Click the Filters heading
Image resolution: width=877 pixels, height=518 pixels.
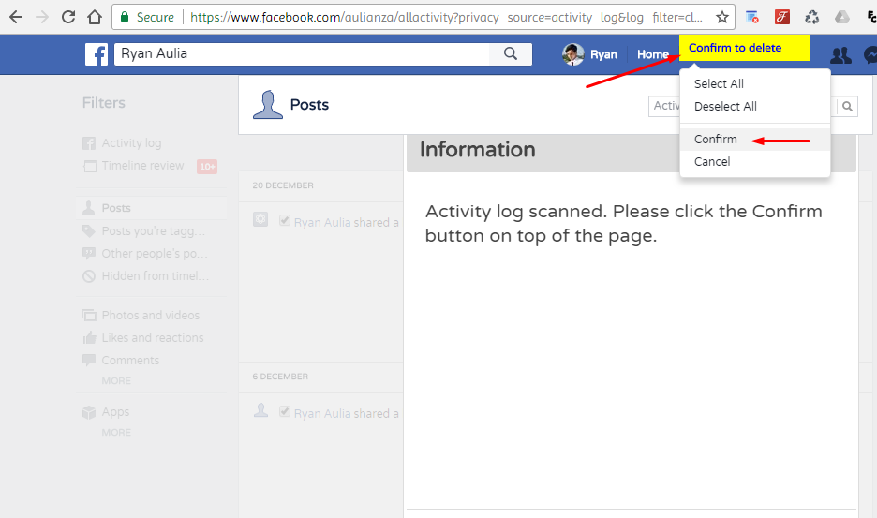103,103
